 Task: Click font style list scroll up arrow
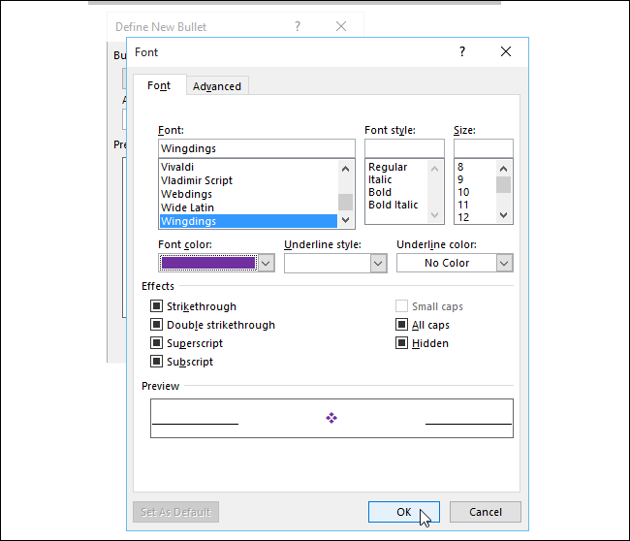(435, 169)
